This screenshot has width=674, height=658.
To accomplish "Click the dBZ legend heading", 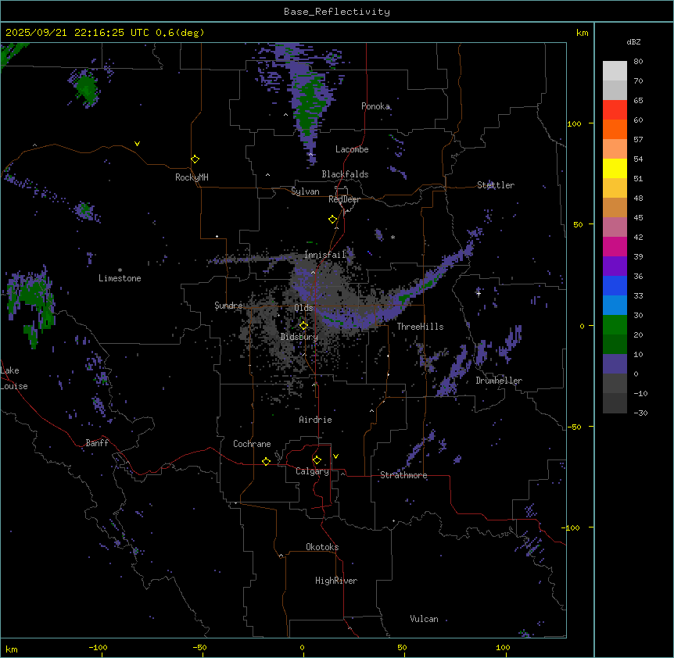I will tap(634, 41).
